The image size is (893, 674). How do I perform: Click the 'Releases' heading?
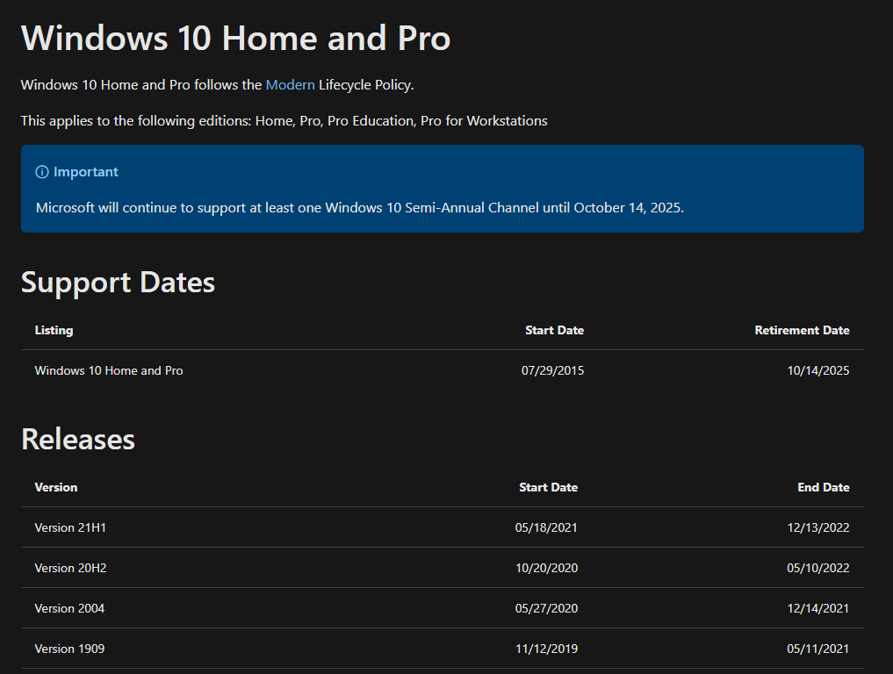[78, 440]
